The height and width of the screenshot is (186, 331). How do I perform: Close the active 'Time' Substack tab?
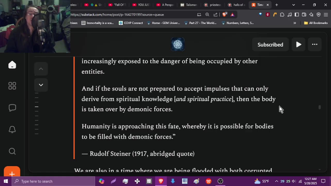[x=268, y=5]
